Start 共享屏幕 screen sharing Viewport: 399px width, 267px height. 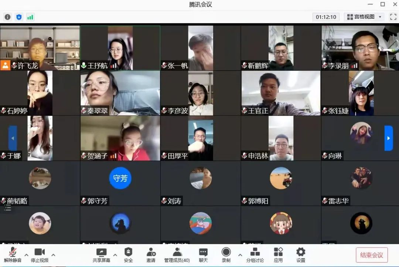[101, 255]
